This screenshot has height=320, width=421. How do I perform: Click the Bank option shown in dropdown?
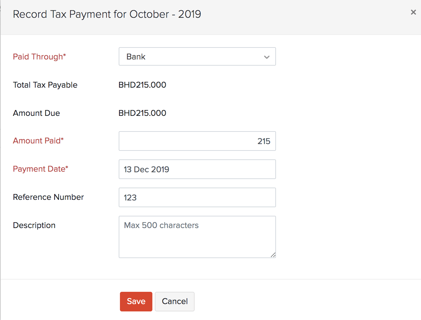pyautogui.click(x=136, y=56)
